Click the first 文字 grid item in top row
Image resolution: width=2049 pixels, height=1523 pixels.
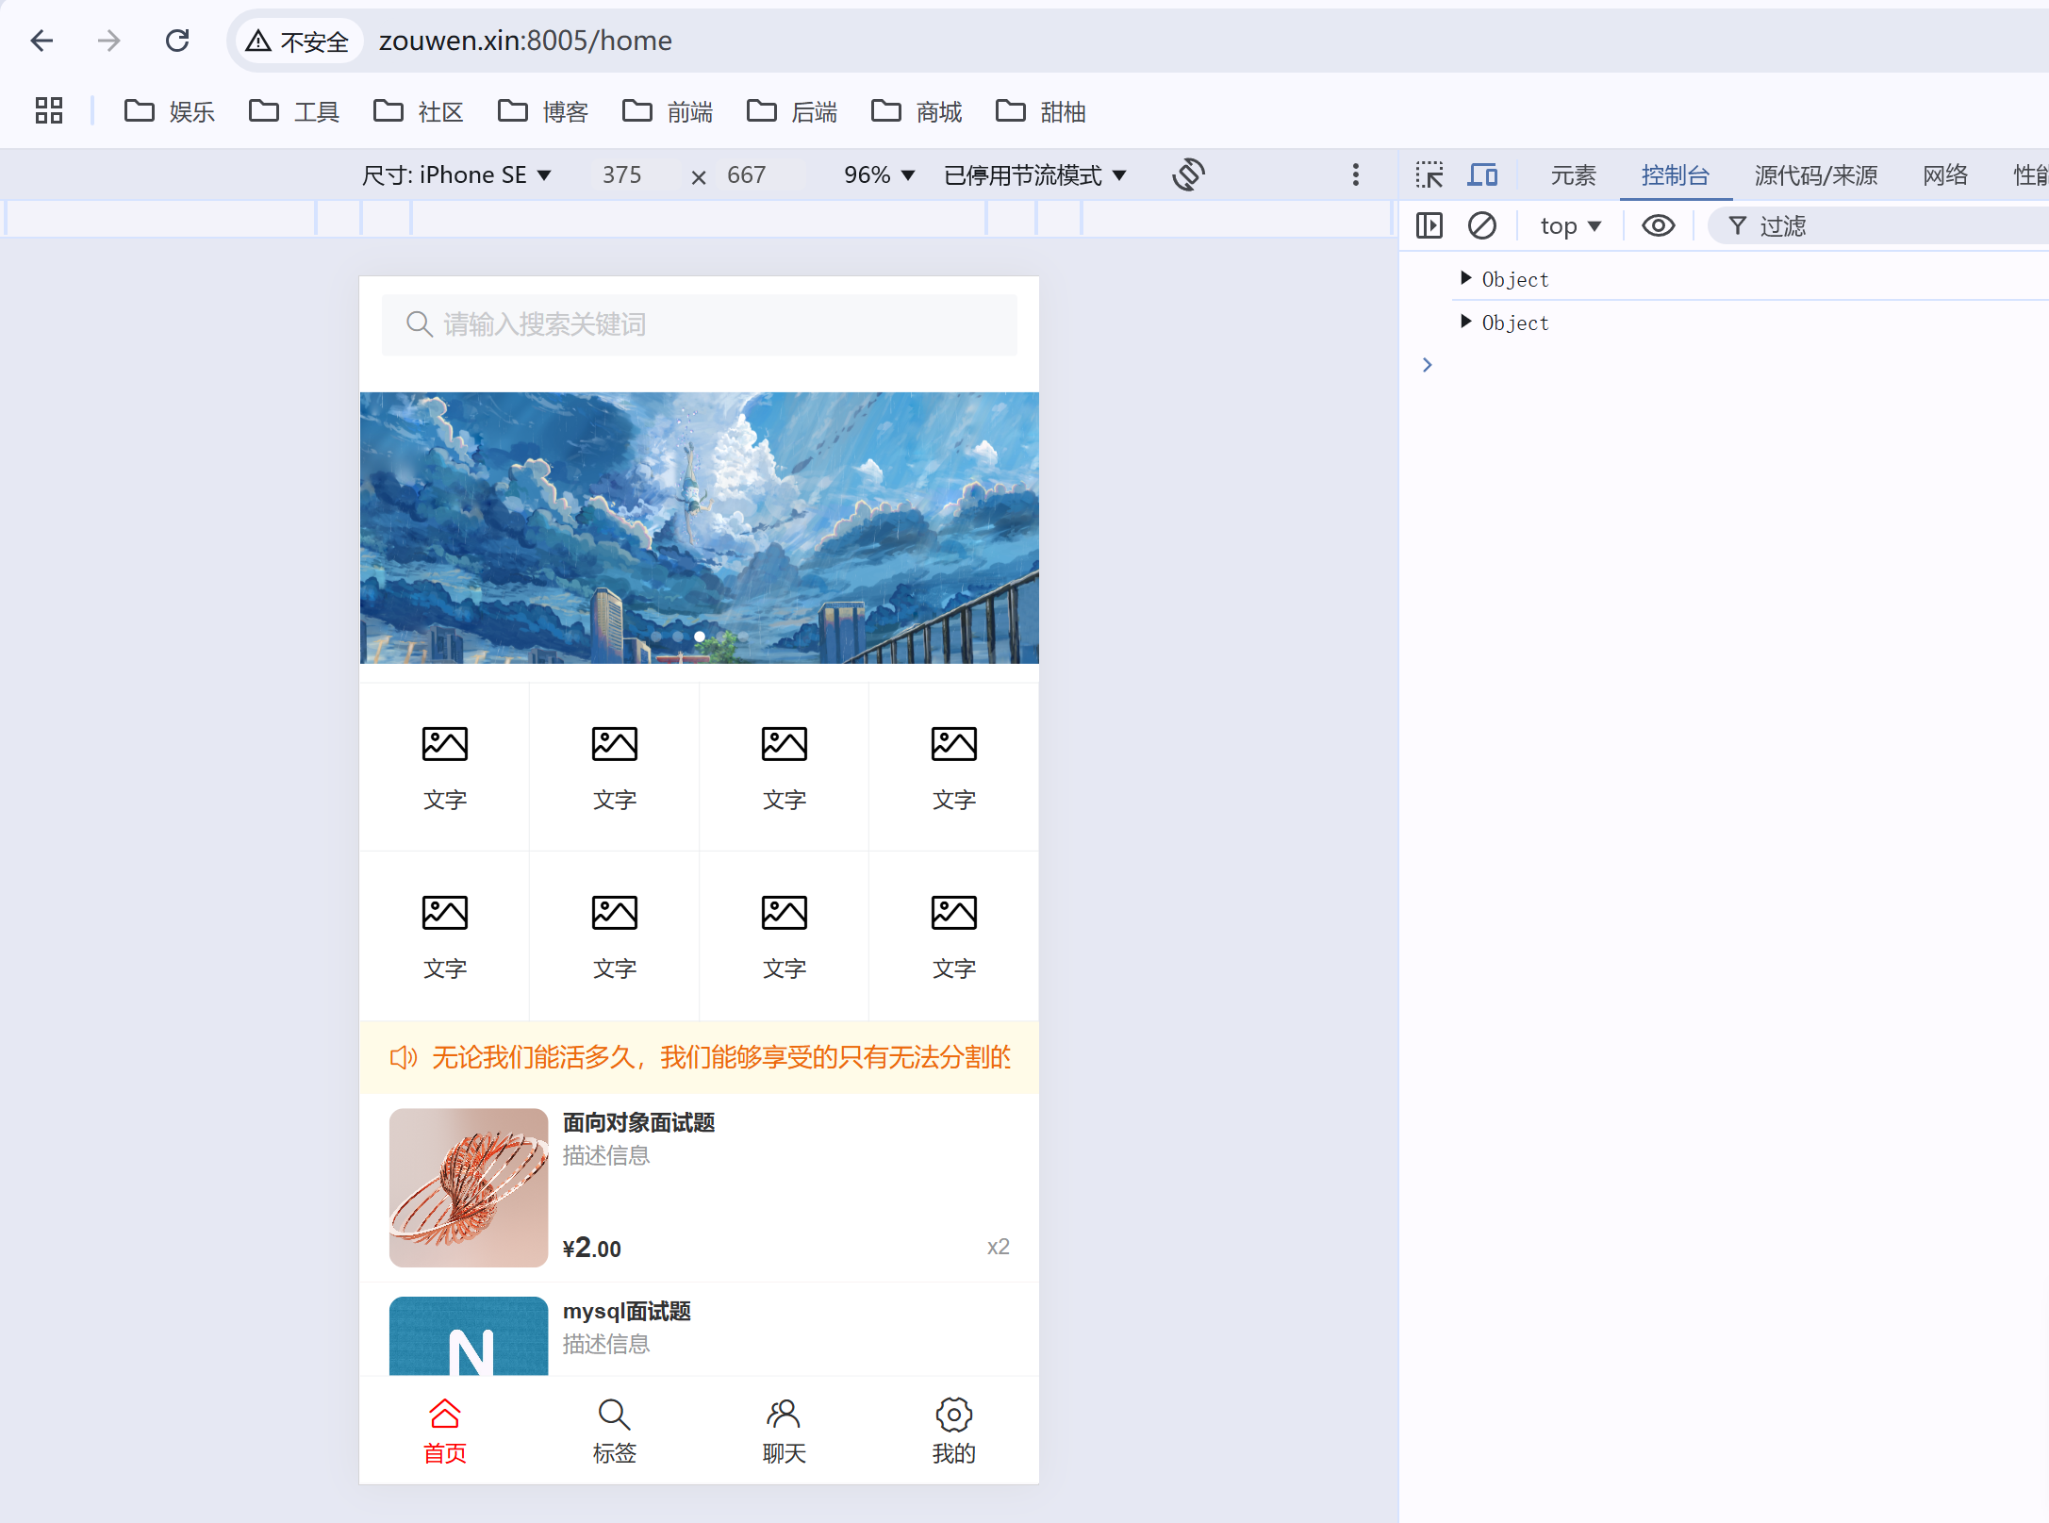pos(445,768)
